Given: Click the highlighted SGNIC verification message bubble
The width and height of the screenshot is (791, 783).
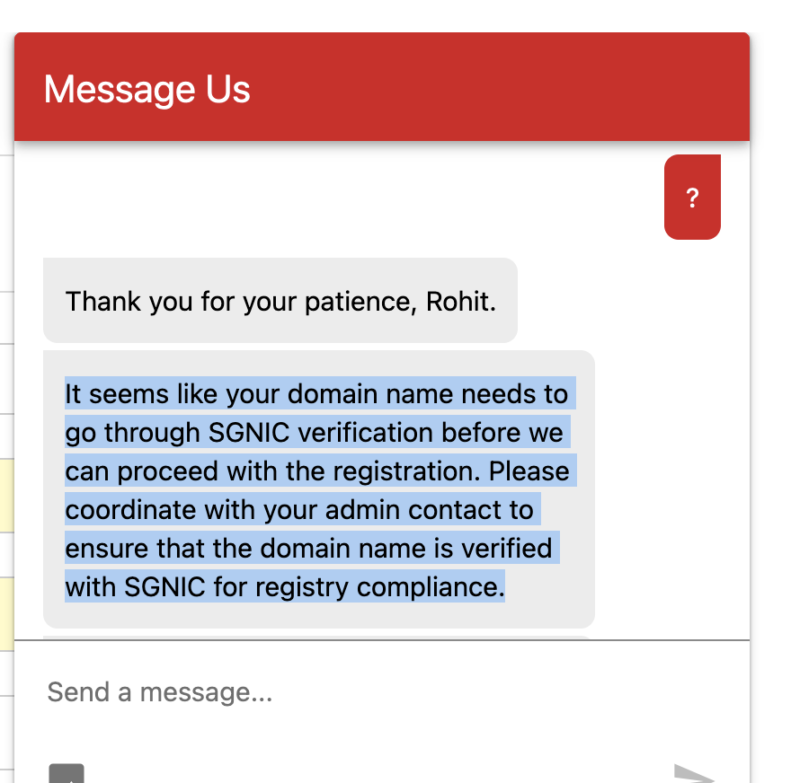Looking at the screenshot, I should 319,489.
